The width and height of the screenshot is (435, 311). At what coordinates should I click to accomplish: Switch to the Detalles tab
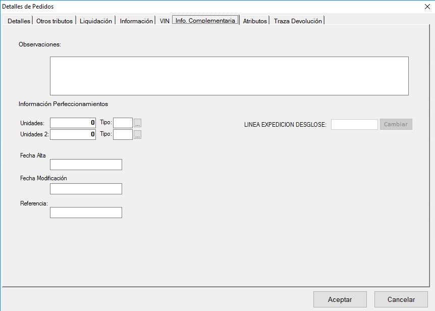(x=19, y=21)
